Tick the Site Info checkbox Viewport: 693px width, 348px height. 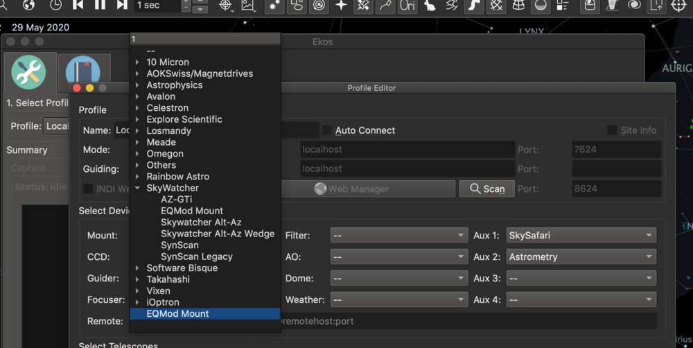(x=612, y=130)
